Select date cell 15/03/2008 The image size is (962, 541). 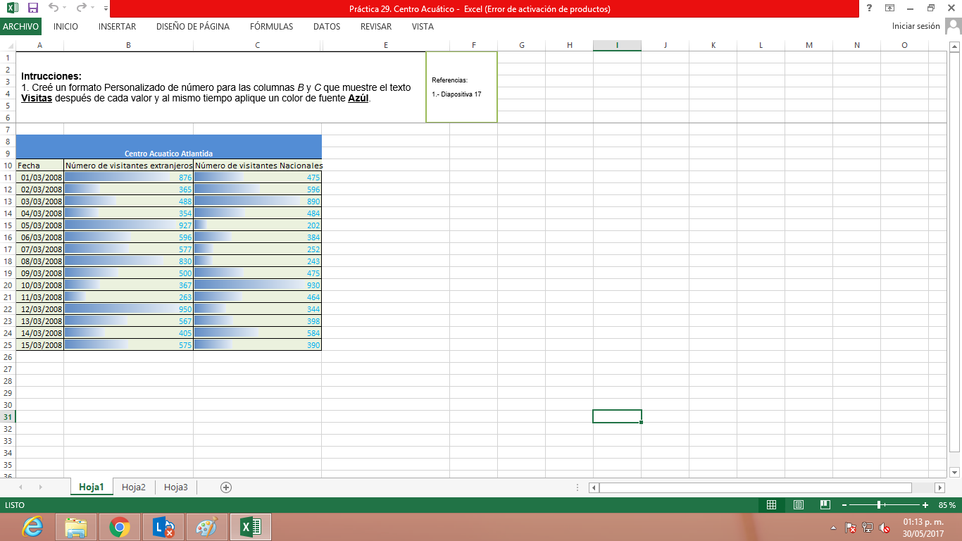pyautogui.click(x=39, y=345)
